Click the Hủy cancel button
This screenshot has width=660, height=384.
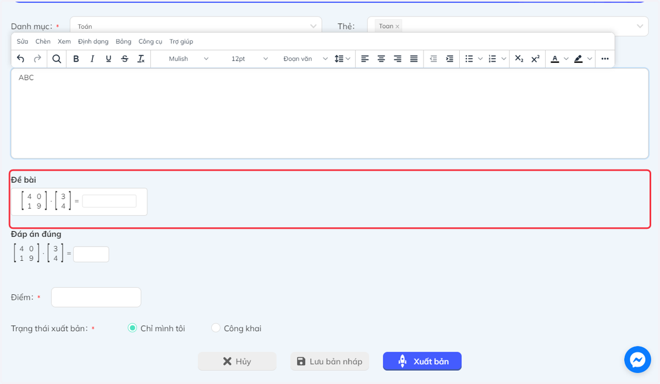pos(237,361)
